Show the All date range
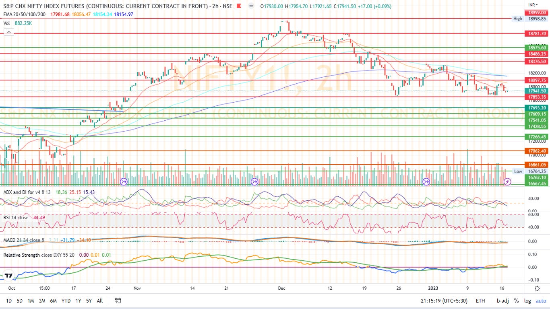550x309 pixels. (x=100, y=301)
